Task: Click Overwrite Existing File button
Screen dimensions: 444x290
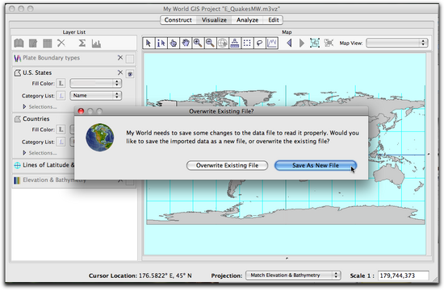Action: [x=227, y=166]
